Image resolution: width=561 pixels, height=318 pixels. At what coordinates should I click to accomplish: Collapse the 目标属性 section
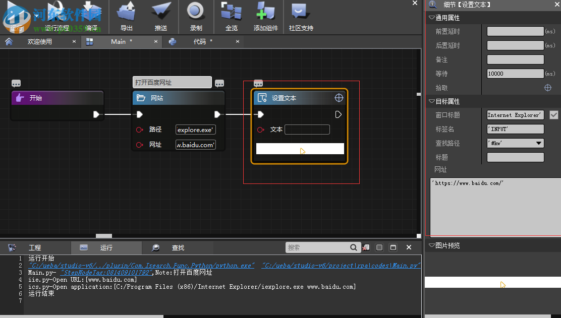point(431,101)
